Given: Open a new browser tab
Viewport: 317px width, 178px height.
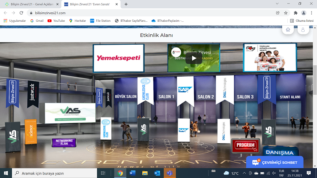Looking at the screenshot, I should click(126, 4).
